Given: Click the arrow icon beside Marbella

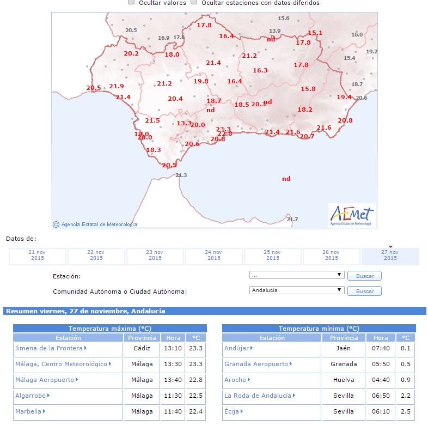Looking at the screenshot, I should point(44,411).
